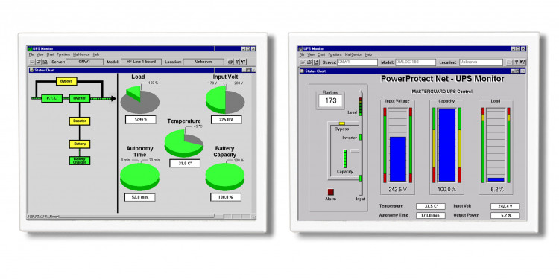Click context help arrow icon in HP Line window
The width and height of the screenshot is (559, 279).
pyautogui.click(x=244, y=62)
